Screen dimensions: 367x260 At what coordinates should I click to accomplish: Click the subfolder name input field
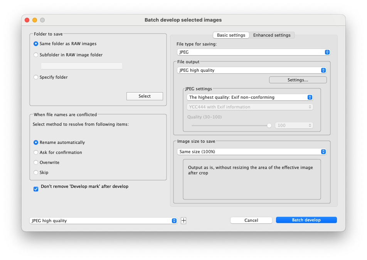click(x=82, y=66)
